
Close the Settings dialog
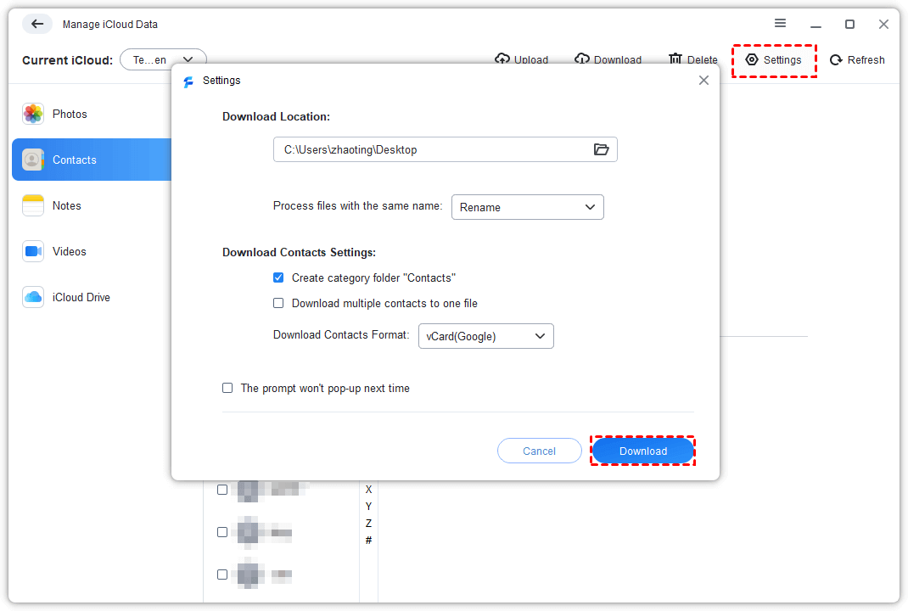click(703, 81)
